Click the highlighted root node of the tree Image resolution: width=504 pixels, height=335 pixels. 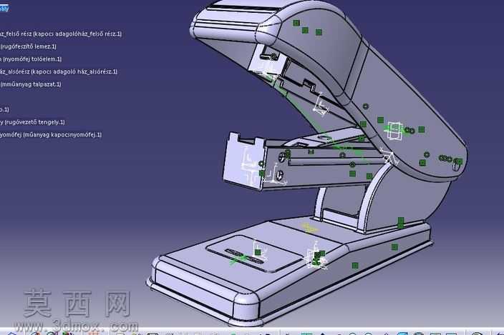pos(4,9)
